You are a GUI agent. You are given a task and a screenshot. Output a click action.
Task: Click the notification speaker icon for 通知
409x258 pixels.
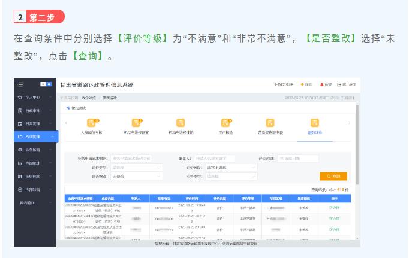point(302,84)
